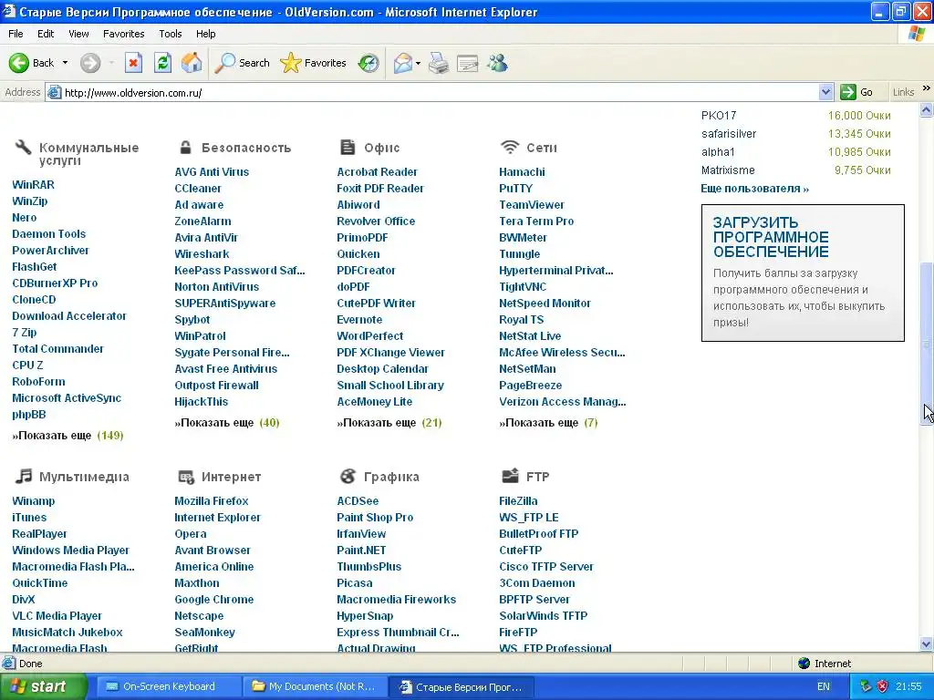Open the Google Chrome link
The height and width of the screenshot is (700, 934).
tap(213, 600)
